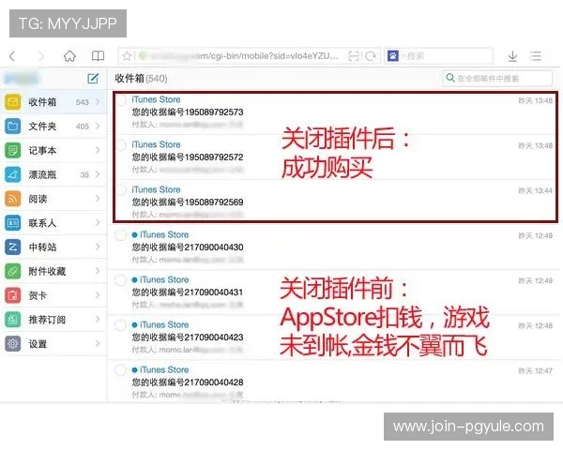Expand the 设置 row chevron

point(98,344)
